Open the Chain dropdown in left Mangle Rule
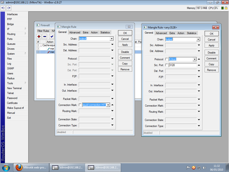The height and width of the screenshot is (172, 229). 112,39
